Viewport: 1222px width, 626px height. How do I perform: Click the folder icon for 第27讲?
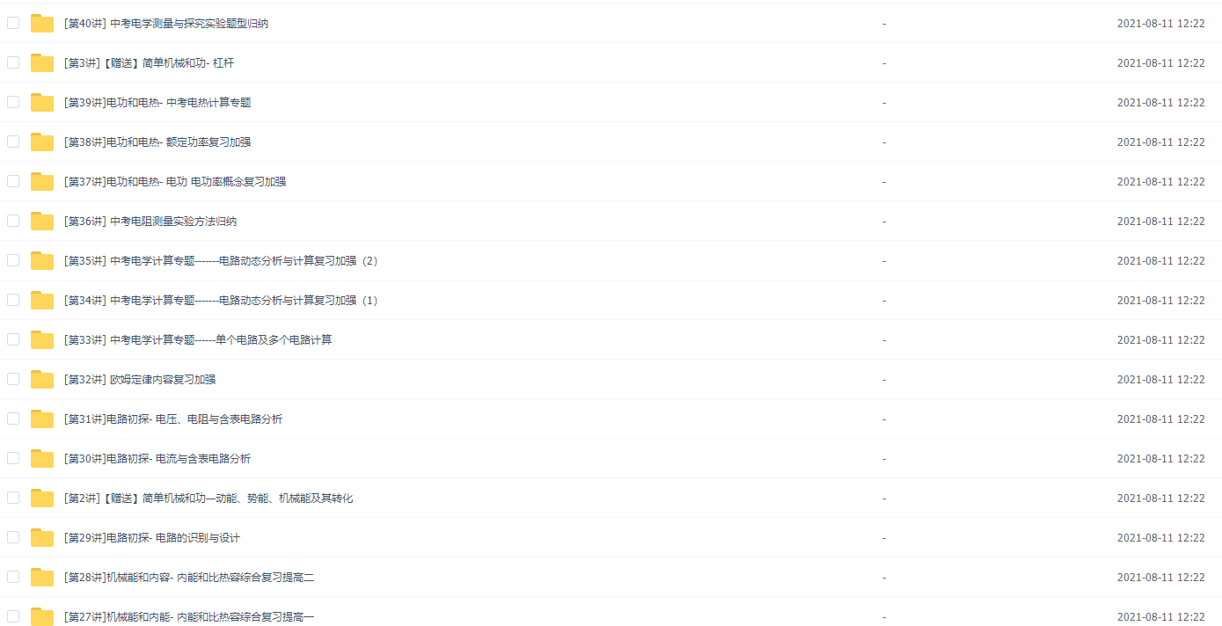(42, 617)
